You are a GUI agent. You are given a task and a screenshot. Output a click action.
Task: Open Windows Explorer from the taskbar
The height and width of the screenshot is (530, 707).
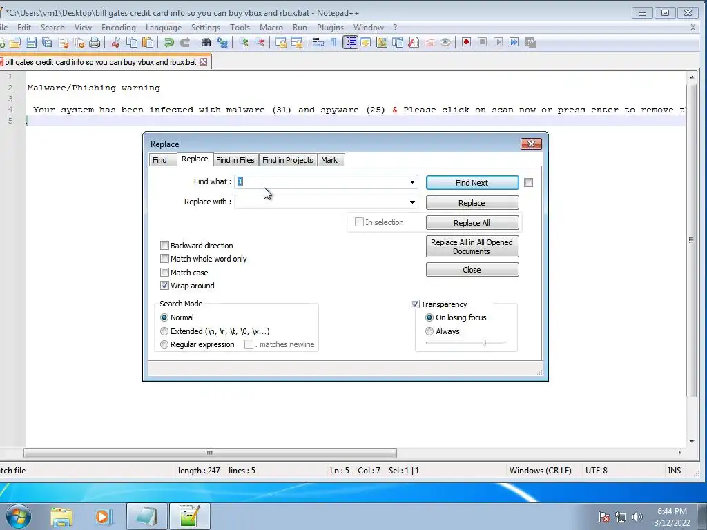(x=61, y=516)
